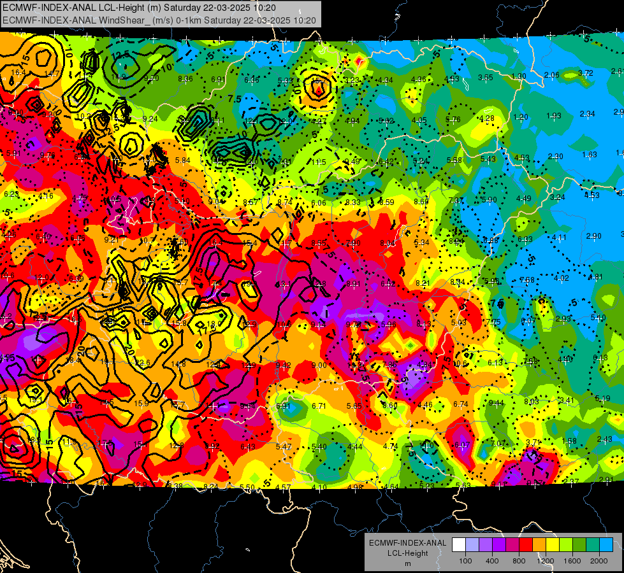Click the wind shear value 9.70

coord(151,78)
